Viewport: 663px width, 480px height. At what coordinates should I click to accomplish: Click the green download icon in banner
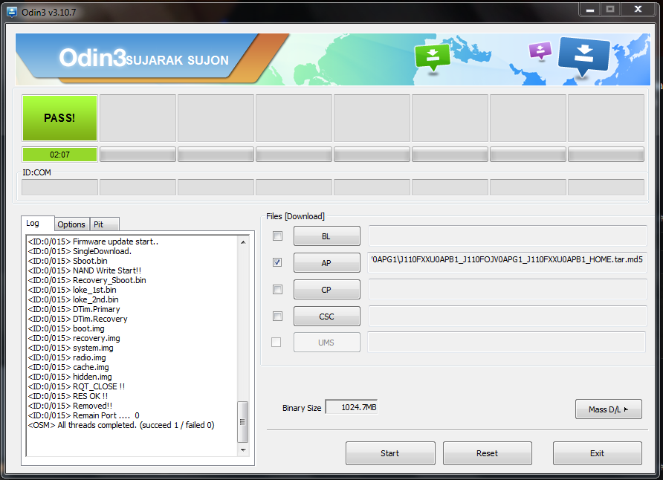click(x=433, y=56)
